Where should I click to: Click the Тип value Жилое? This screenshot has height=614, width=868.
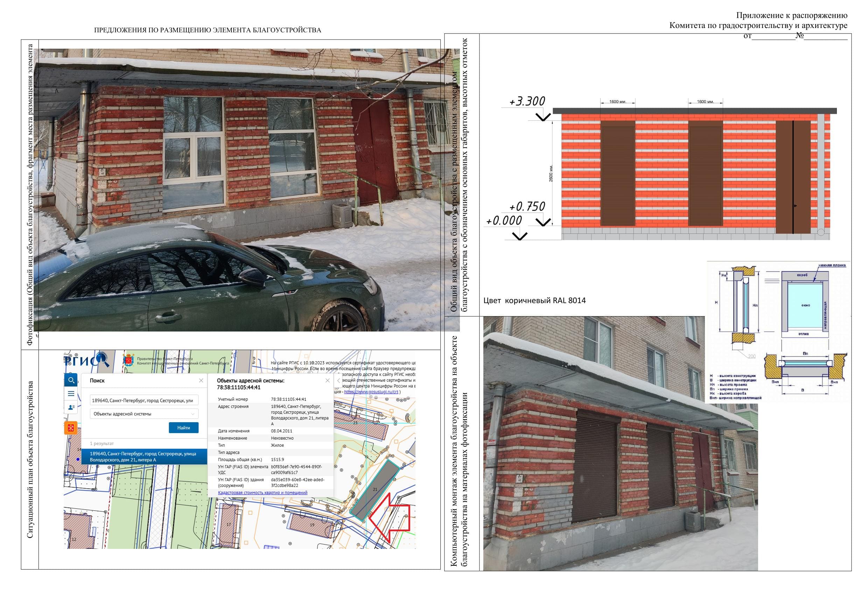coord(277,445)
